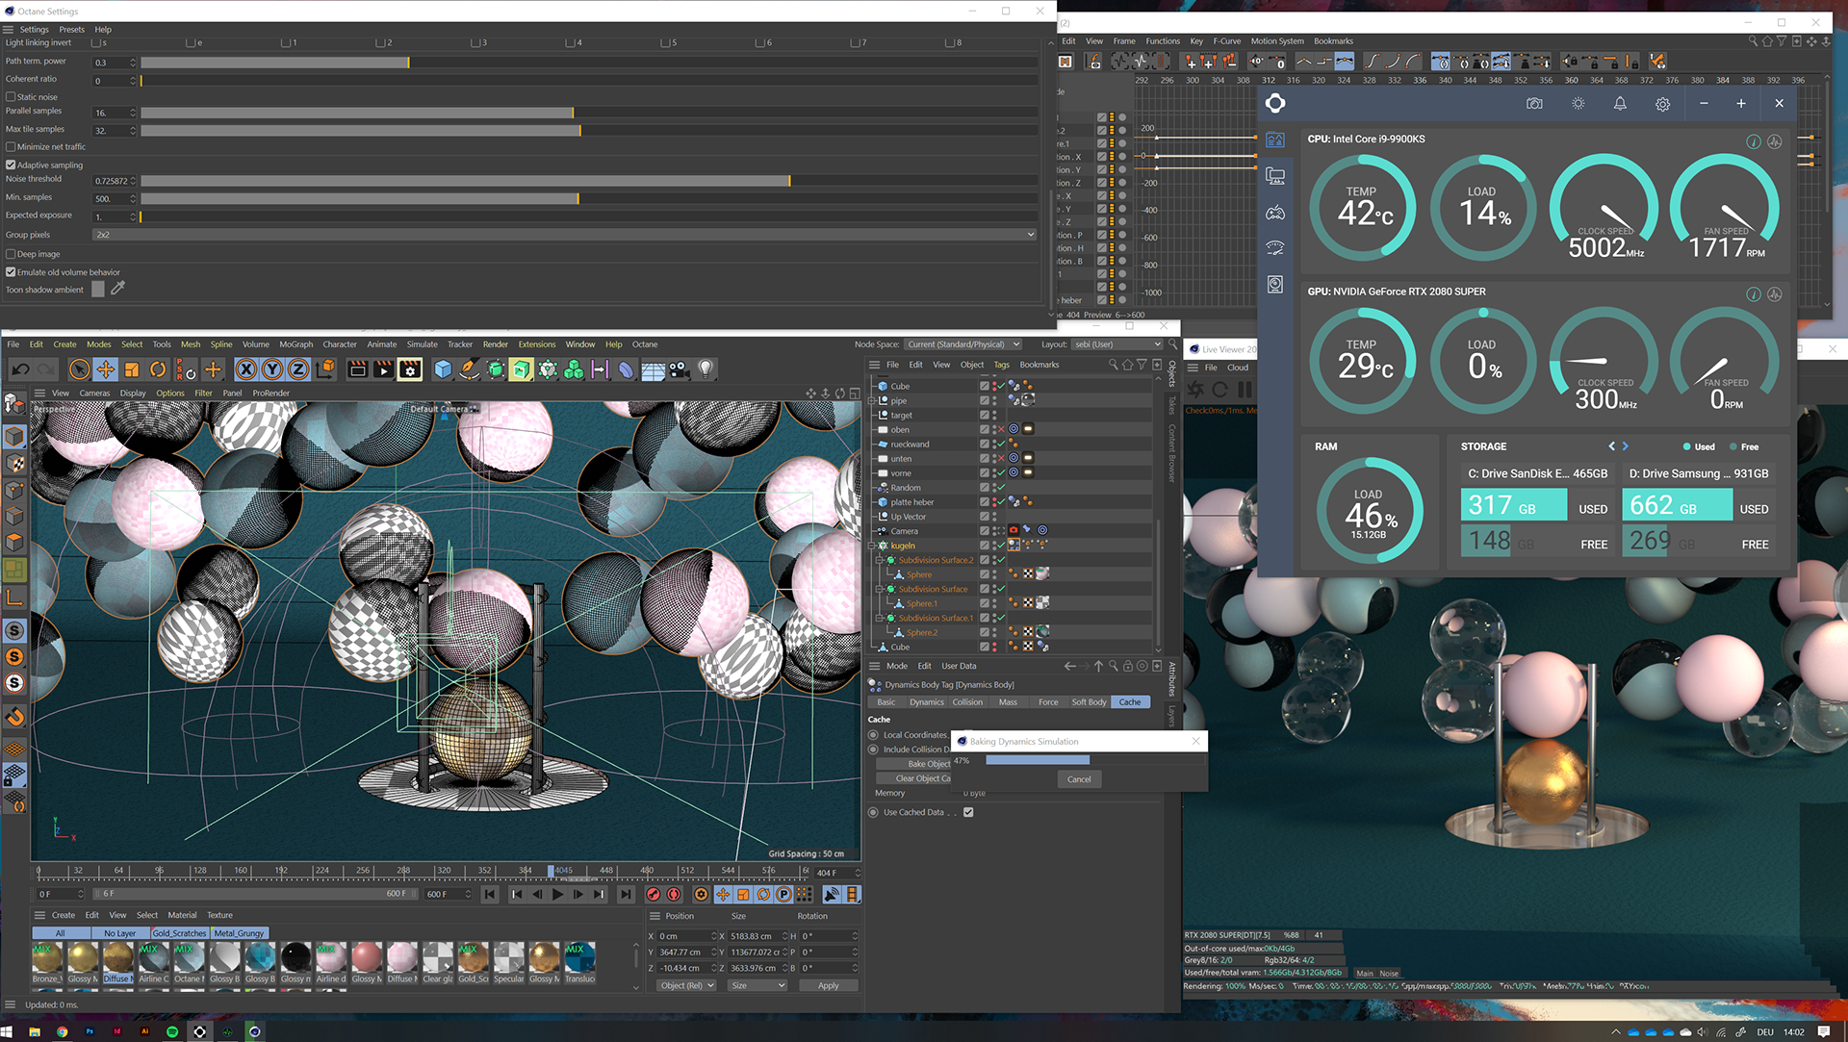The image size is (1848, 1042).
Task: Open settings gear in NZXT CAM
Action: (x=1662, y=103)
